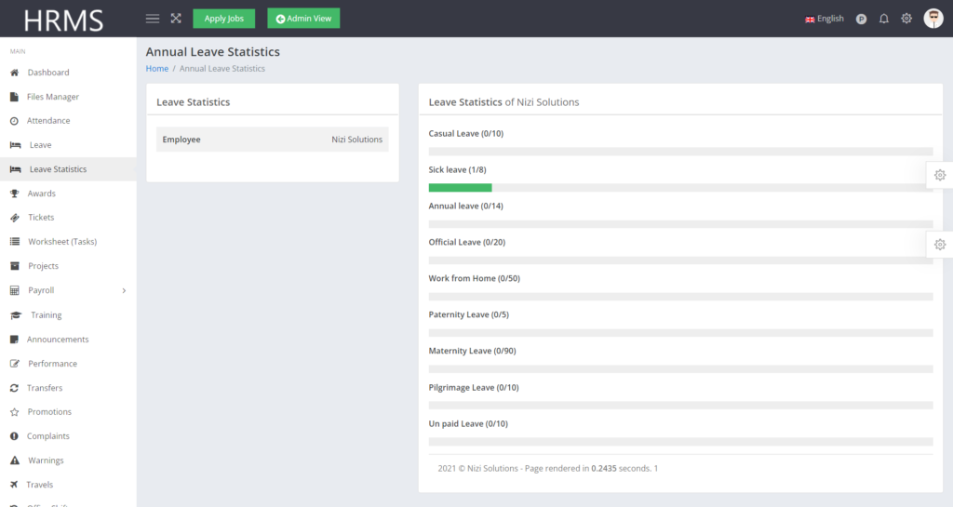Click the Attendance clock icon
953x507 pixels.
(x=14, y=121)
